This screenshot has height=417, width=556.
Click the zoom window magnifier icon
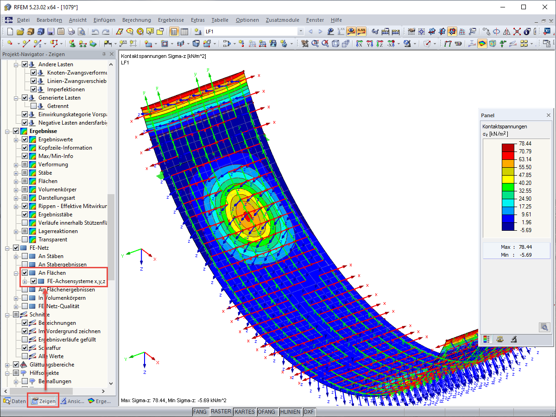click(x=315, y=44)
